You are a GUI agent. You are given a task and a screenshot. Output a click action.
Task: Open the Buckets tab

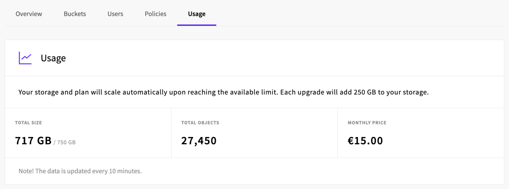click(75, 14)
